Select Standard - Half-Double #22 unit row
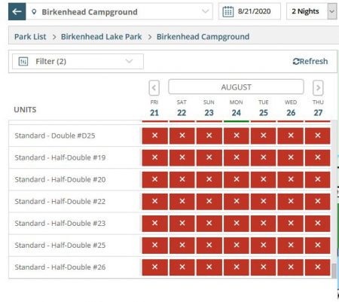Image resolution: width=339 pixels, height=302 pixels. click(x=170, y=201)
